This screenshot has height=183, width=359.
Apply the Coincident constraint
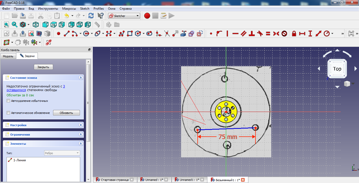pyautogui.click(x=211, y=34)
